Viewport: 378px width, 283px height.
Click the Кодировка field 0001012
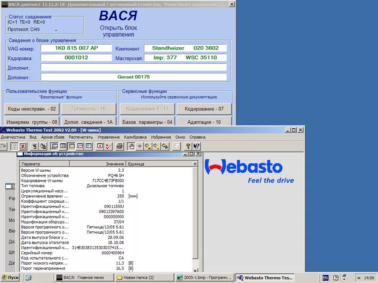click(x=76, y=57)
